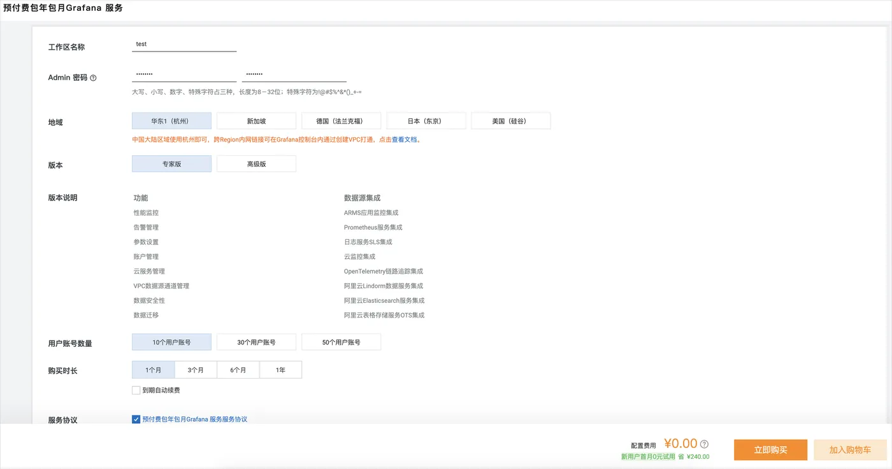Click the 数据源集成 column heading

pyautogui.click(x=362, y=198)
